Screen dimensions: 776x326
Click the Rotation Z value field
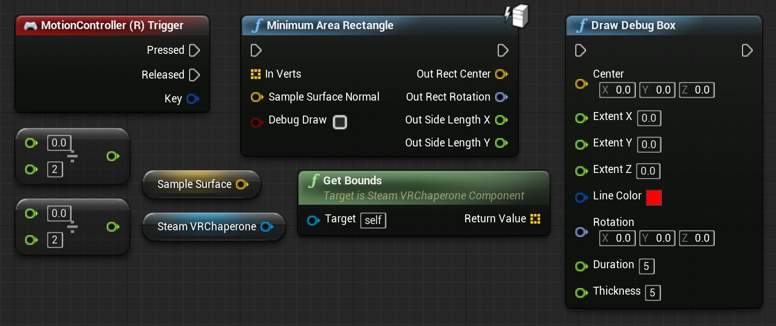697,238
